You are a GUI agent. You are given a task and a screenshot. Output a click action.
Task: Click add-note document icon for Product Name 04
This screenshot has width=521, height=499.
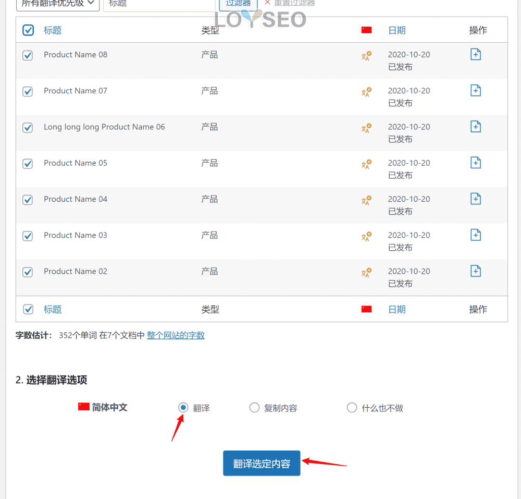(476, 199)
